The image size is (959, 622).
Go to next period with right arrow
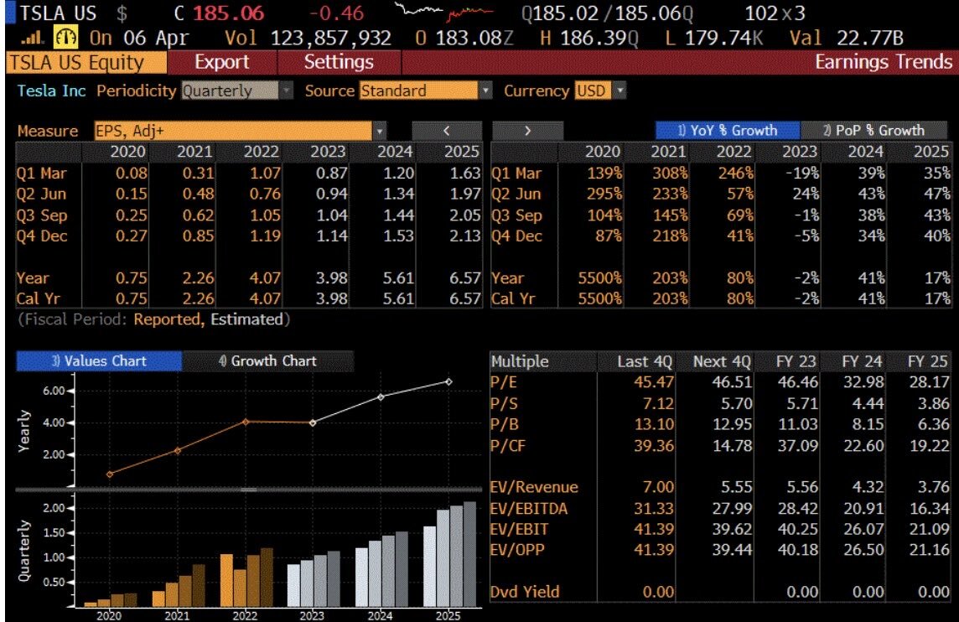(x=527, y=131)
